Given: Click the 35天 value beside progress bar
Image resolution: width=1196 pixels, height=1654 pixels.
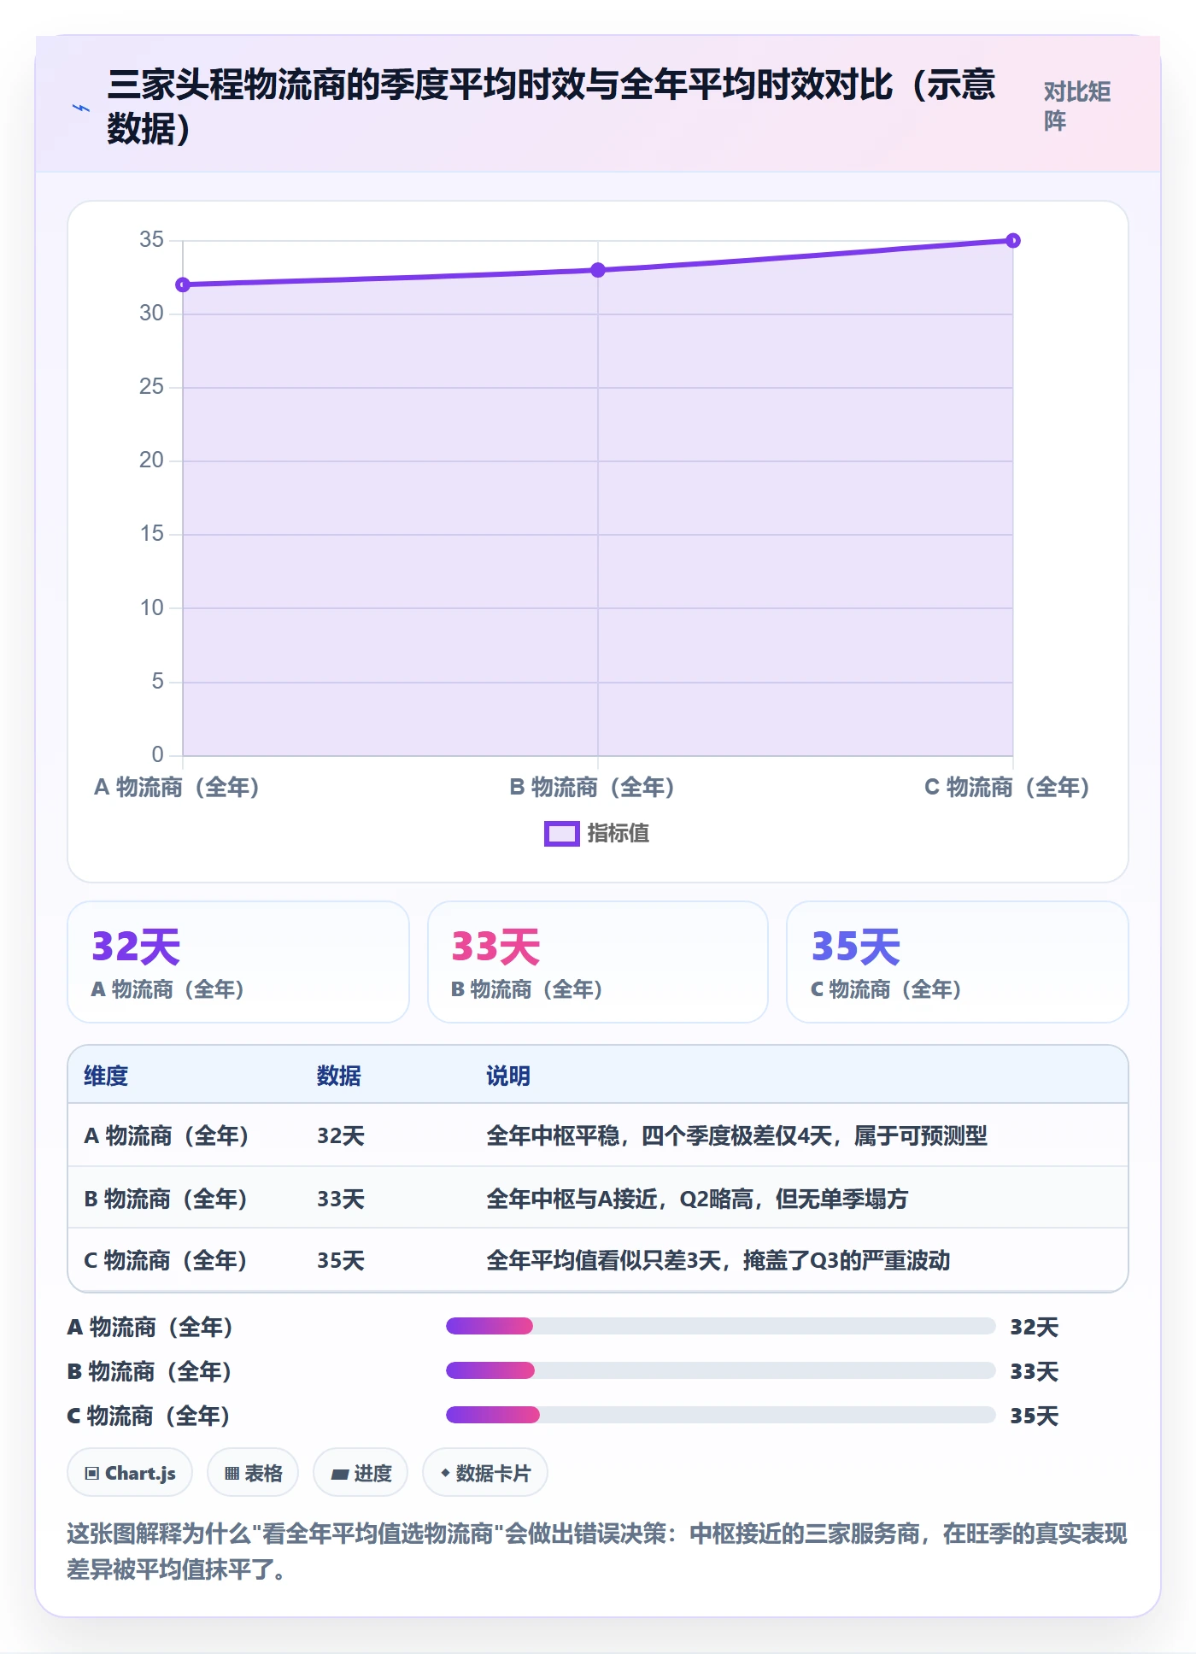Looking at the screenshot, I should (1035, 1416).
